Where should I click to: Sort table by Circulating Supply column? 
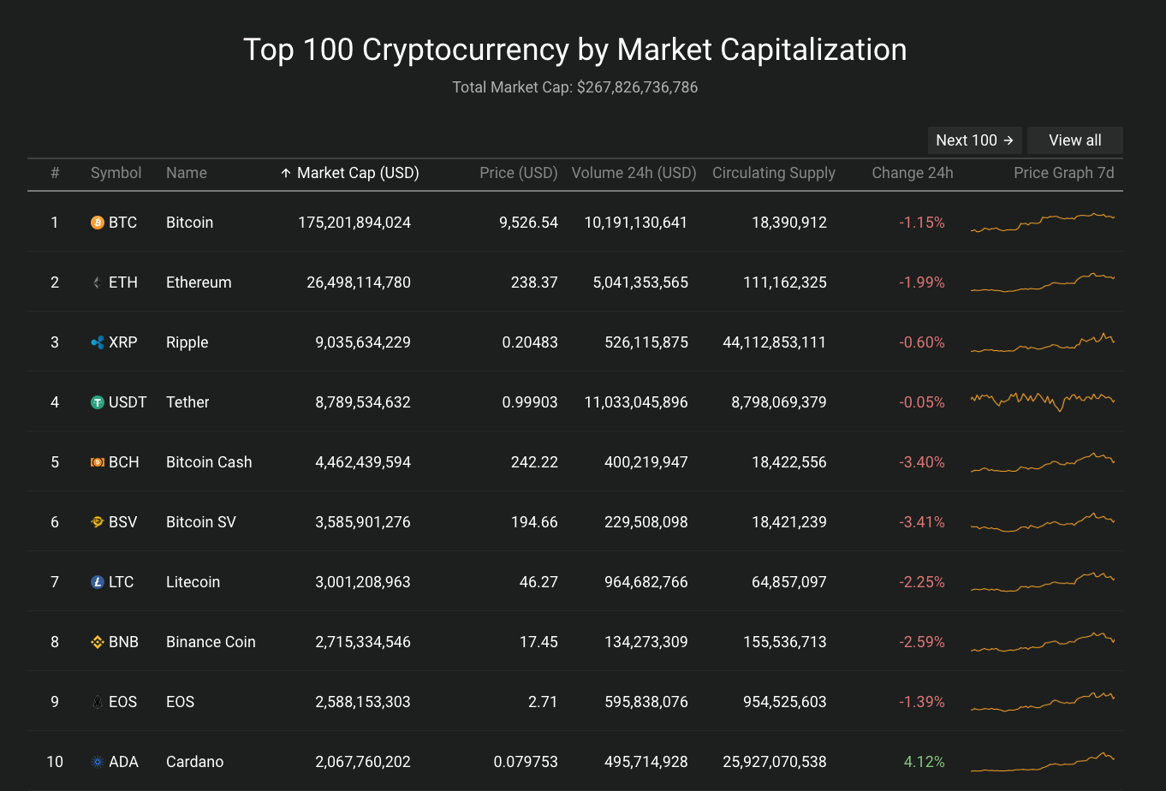[x=774, y=173]
